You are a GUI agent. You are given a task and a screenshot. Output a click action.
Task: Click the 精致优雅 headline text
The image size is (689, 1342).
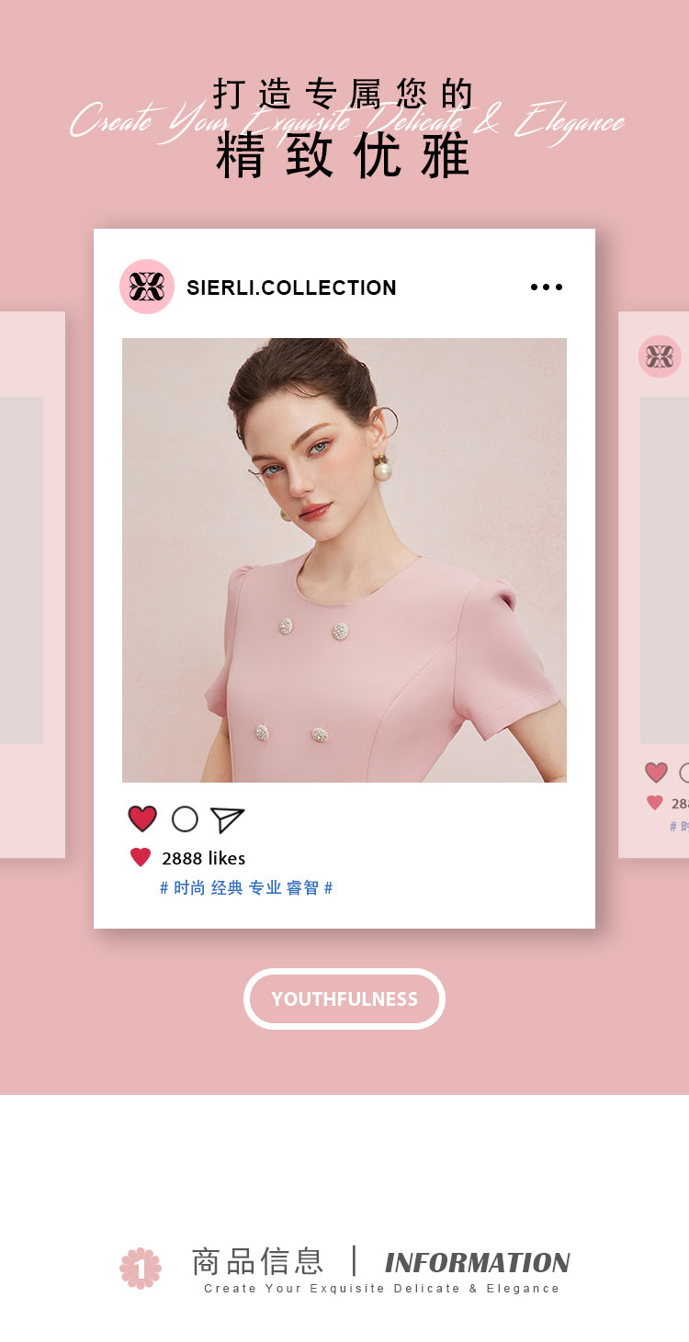click(344, 155)
